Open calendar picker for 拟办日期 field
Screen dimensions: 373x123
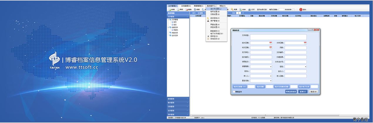(270, 43)
